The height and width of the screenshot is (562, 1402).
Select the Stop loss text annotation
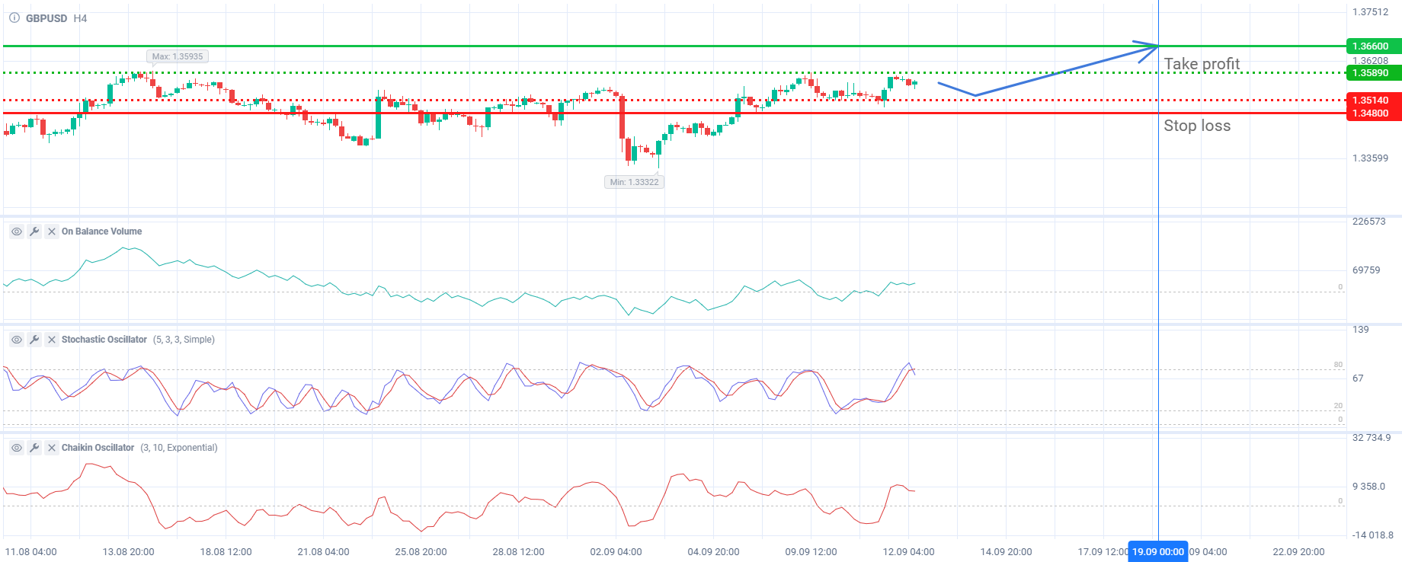click(x=1197, y=126)
